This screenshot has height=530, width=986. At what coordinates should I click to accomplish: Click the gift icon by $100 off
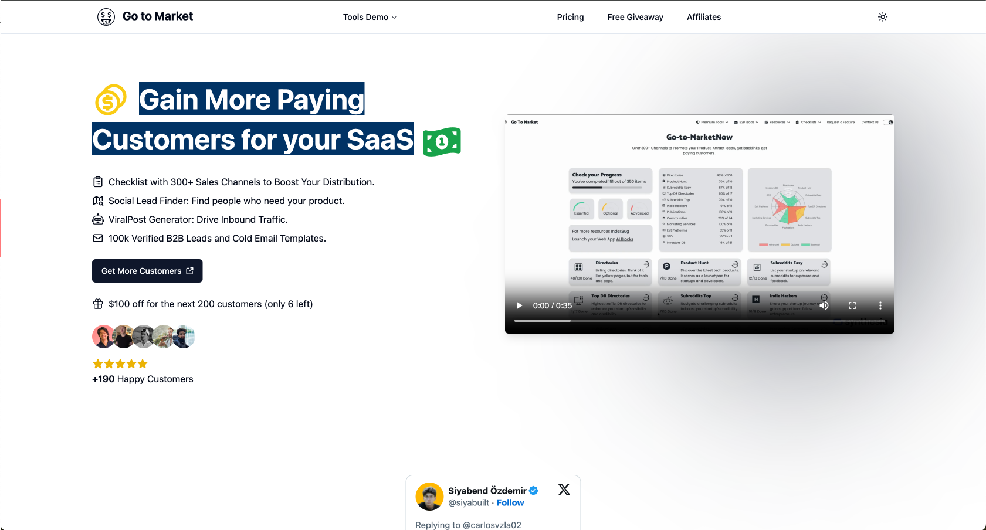[98, 304]
